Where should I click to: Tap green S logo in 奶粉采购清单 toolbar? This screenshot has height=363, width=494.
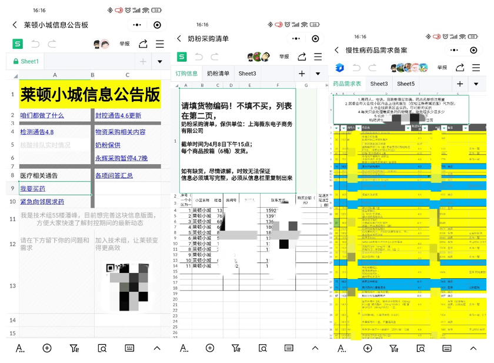click(x=182, y=56)
